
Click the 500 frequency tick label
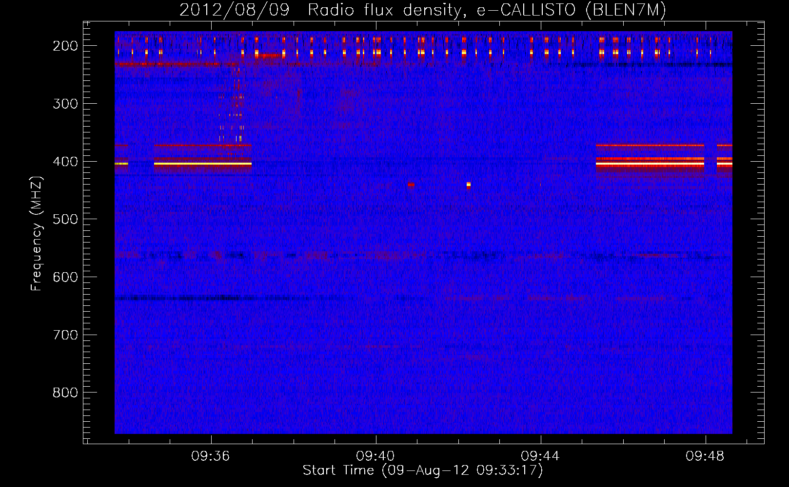[65, 219]
